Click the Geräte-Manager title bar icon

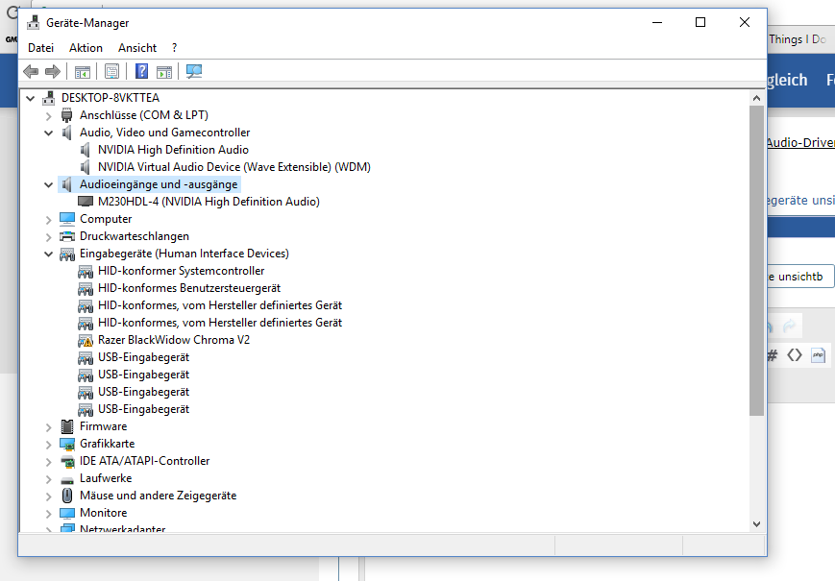[33, 22]
